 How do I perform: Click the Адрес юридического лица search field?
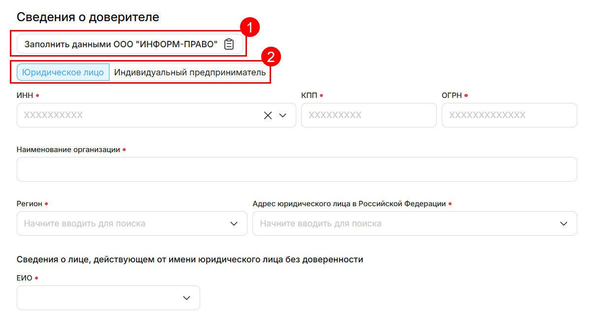[404, 223]
